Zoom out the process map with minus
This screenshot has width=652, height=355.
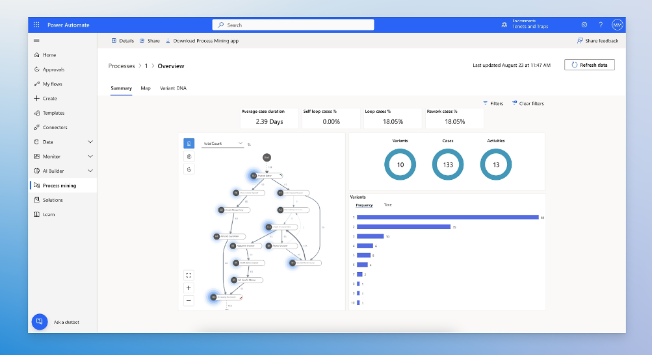[189, 300]
